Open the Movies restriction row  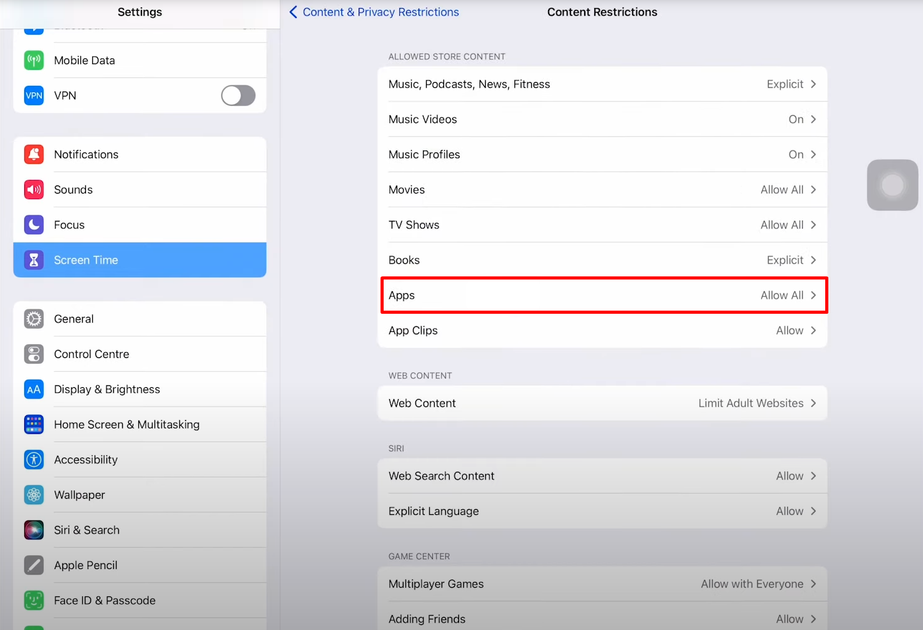(x=602, y=190)
